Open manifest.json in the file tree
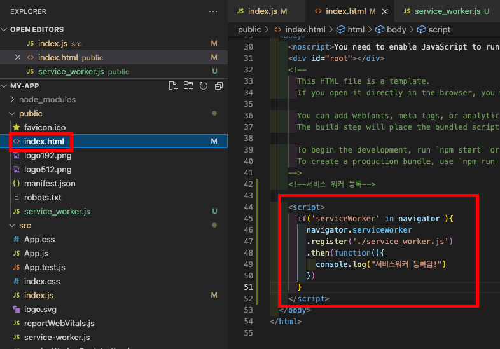Screen dimensions: 500x349 (114, 184)
